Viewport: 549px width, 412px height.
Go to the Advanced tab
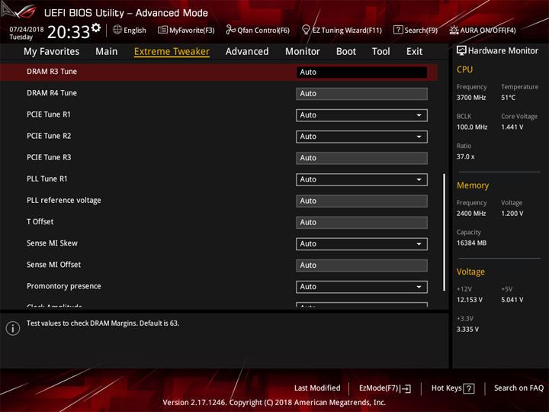(x=247, y=52)
